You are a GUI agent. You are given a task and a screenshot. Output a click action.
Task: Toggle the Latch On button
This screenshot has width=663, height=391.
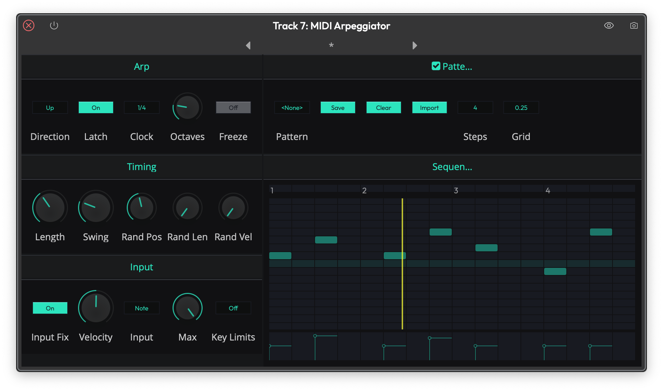click(96, 107)
